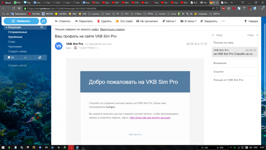The image size is (266, 150).
Task: Open the tab list menu icon
Action: pos(243,3)
